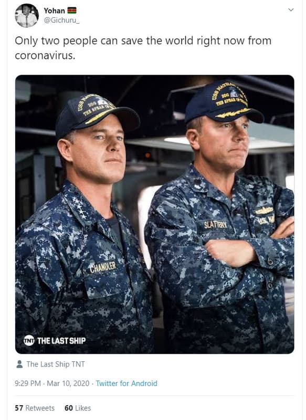
Task: Click the Mar 10, 2020 date
Action: pos(68,383)
